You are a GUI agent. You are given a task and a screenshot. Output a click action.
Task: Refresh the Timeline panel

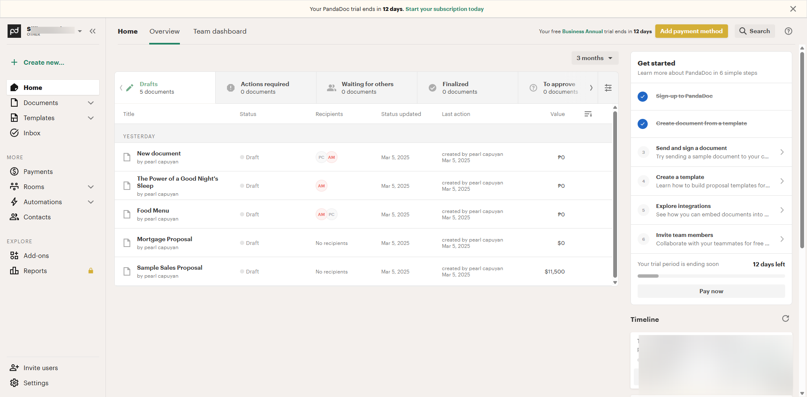tap(785, 318)
